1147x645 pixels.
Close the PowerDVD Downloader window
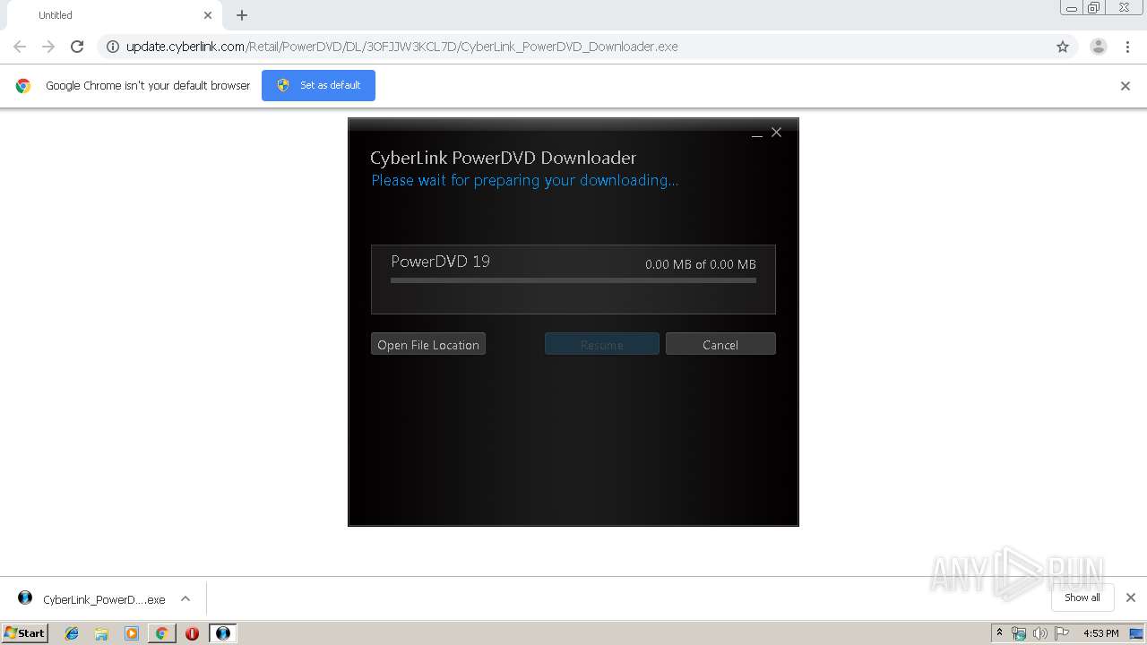click(x=777, y=133)
